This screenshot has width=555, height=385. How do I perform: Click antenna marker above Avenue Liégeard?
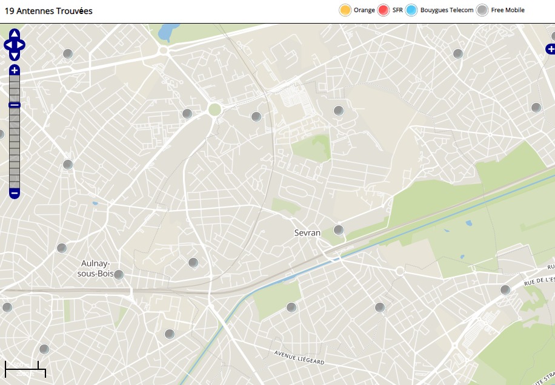[x=291, y=308]
